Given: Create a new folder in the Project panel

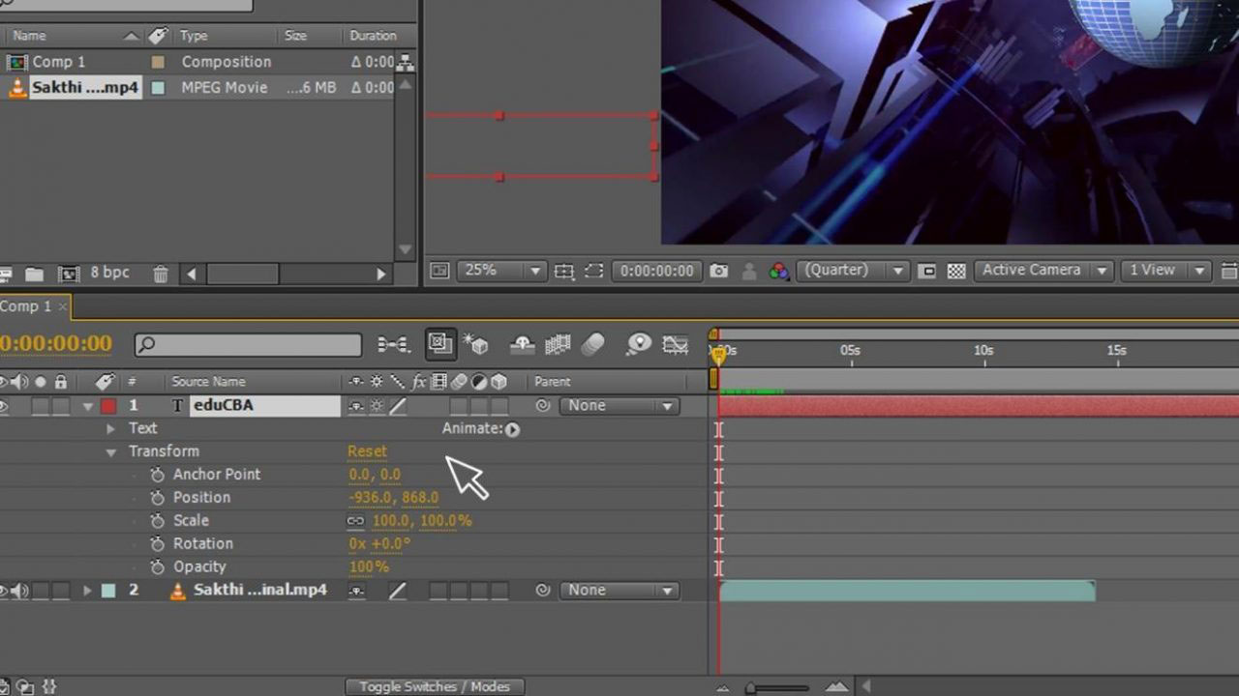Looking at the screenshot, I should (x=34, y=273).
